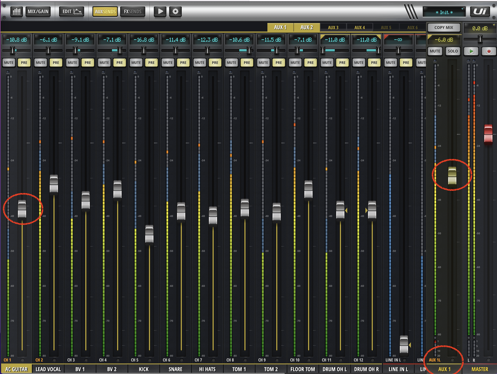Click the -6.0 dB AUX 1 level readout
The width and height of the screenshot is (497, 374).
[x=444, y=39]
